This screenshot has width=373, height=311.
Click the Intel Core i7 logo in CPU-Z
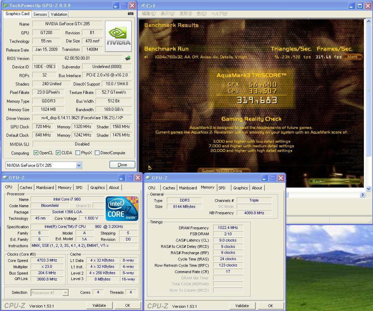coord(122,208)
